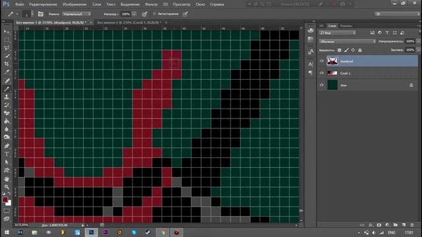Toggle pixel layers filter icon
Image resolution: width=422 pixels, height=237 pixels.
pos(372,33)
